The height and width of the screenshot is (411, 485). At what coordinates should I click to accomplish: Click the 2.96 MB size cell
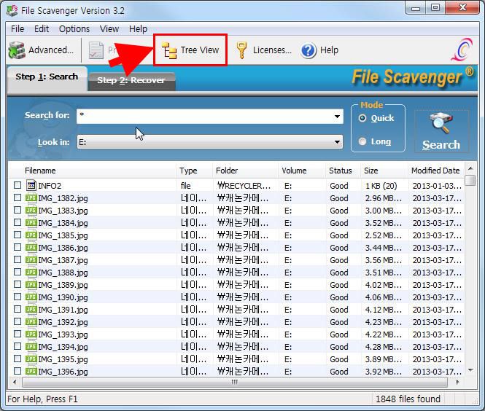click(384, 198)
